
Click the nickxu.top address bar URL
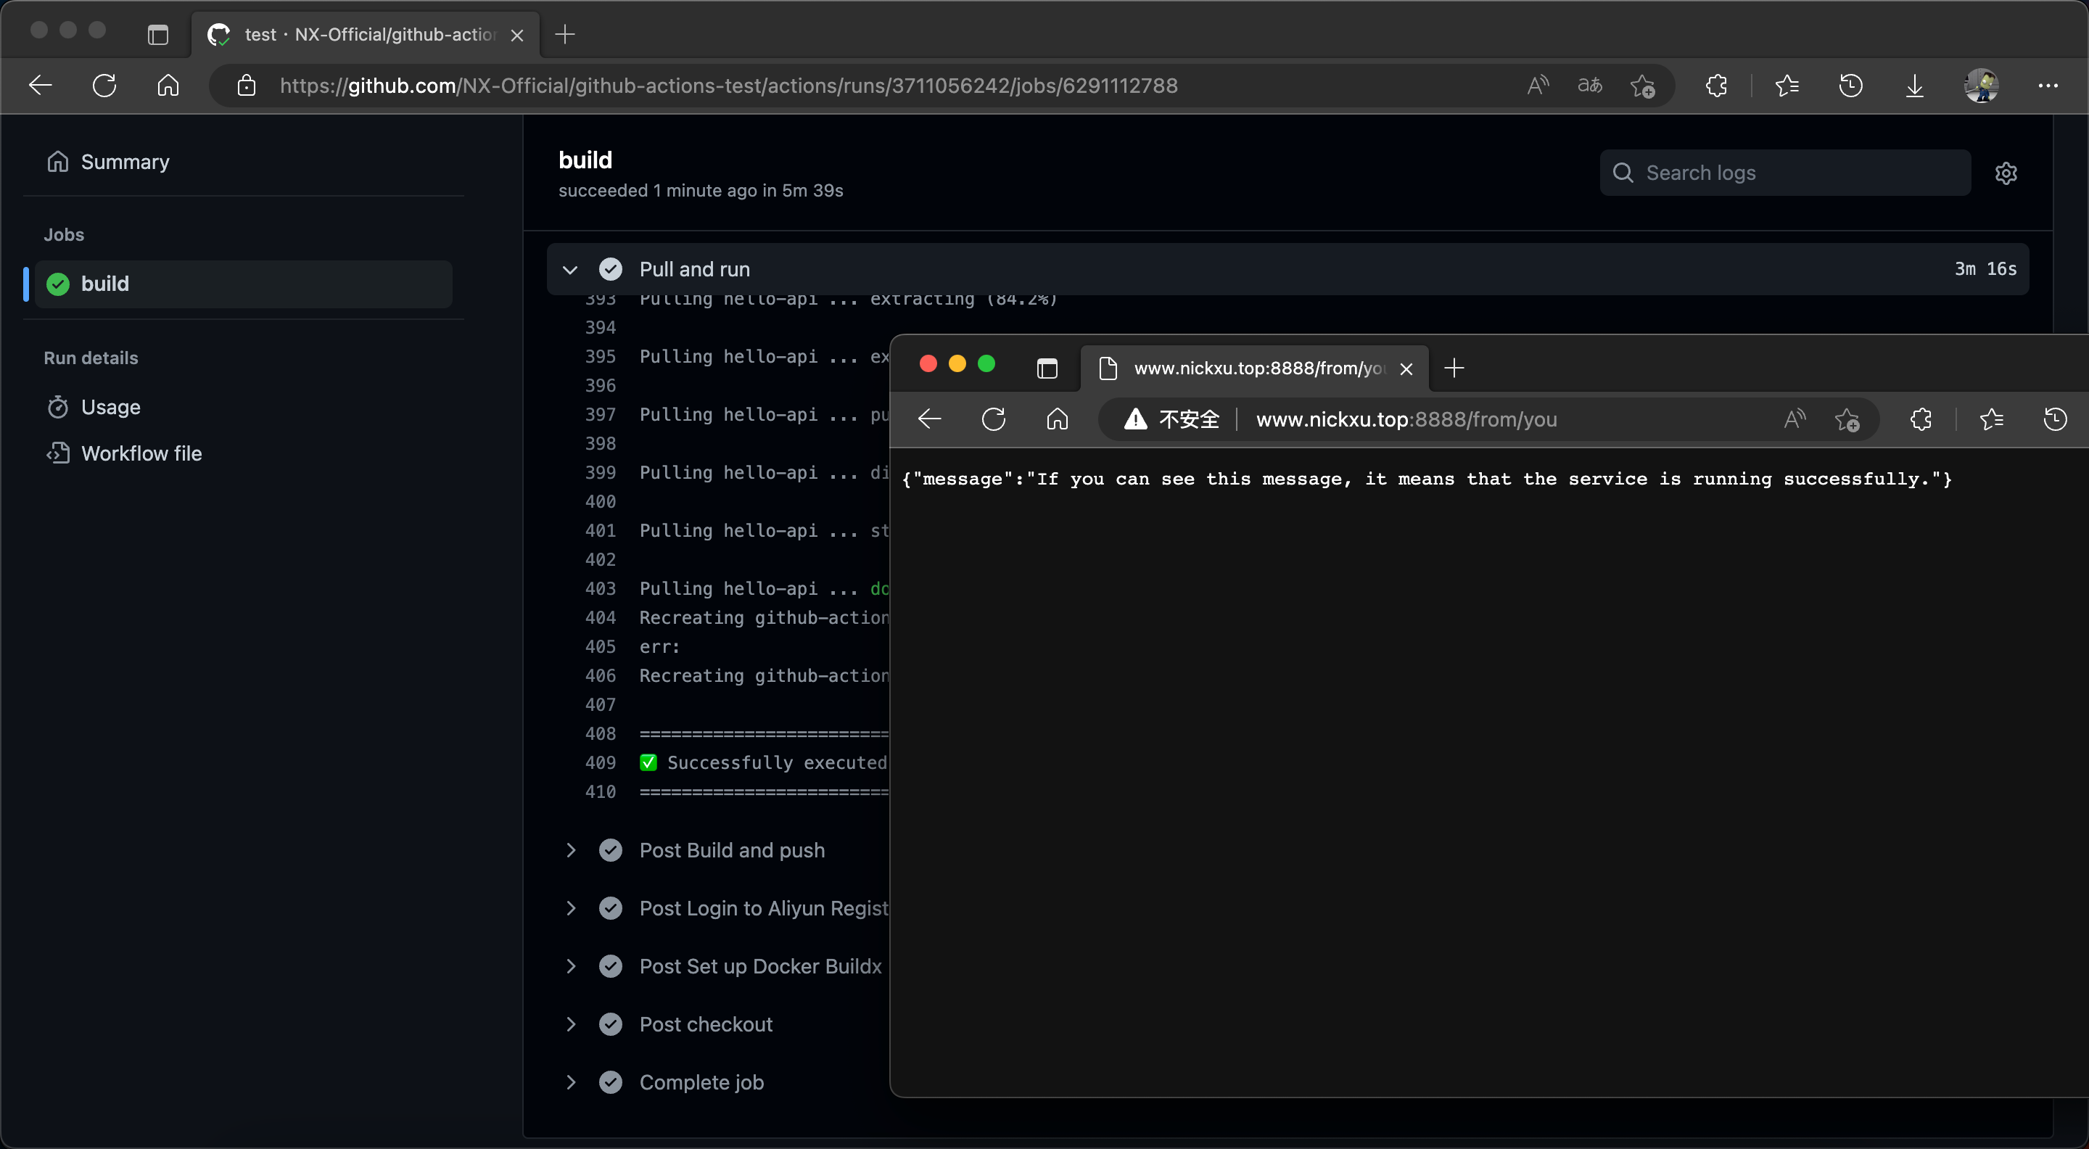coord(1406,419)
